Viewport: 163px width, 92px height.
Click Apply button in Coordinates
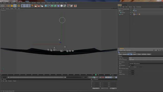click(x=113, y=88)
